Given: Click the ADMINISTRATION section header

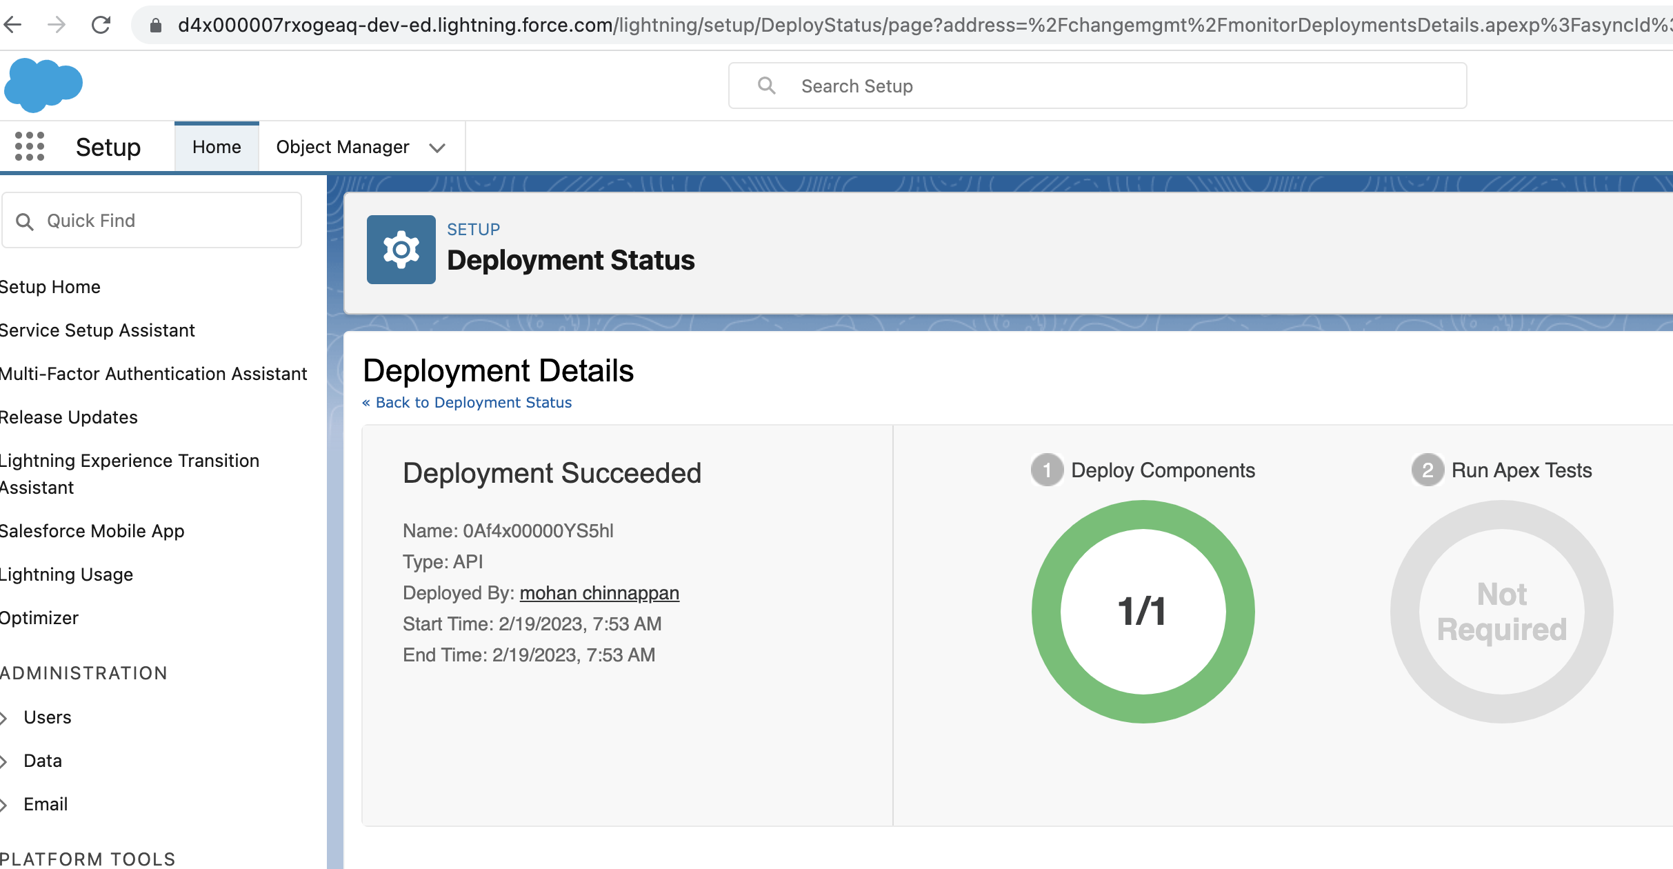Looking at the screenshot, I should (x=83, y=673).
